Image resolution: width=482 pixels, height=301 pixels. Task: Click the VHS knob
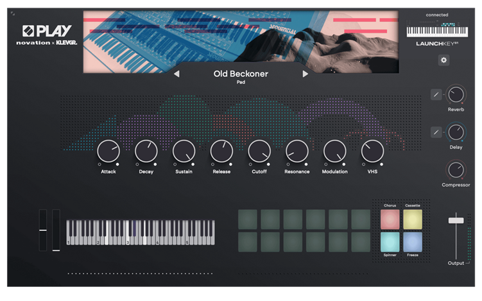[x=372, y=151]
